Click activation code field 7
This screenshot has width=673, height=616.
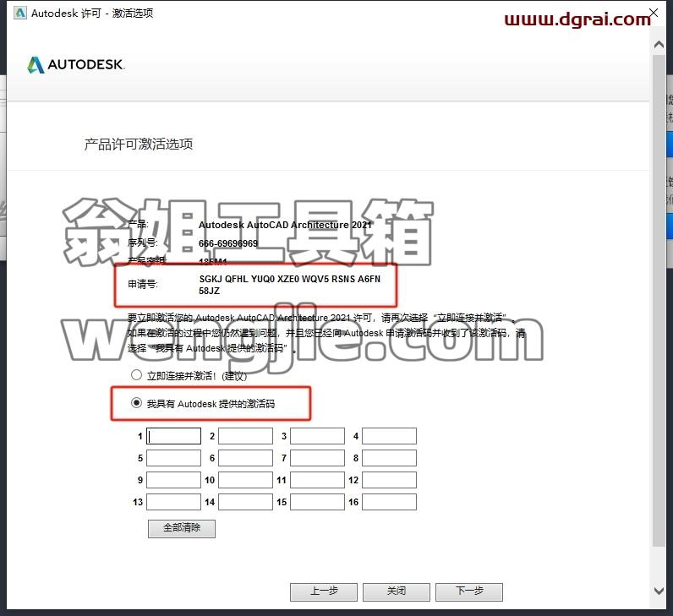318,458
